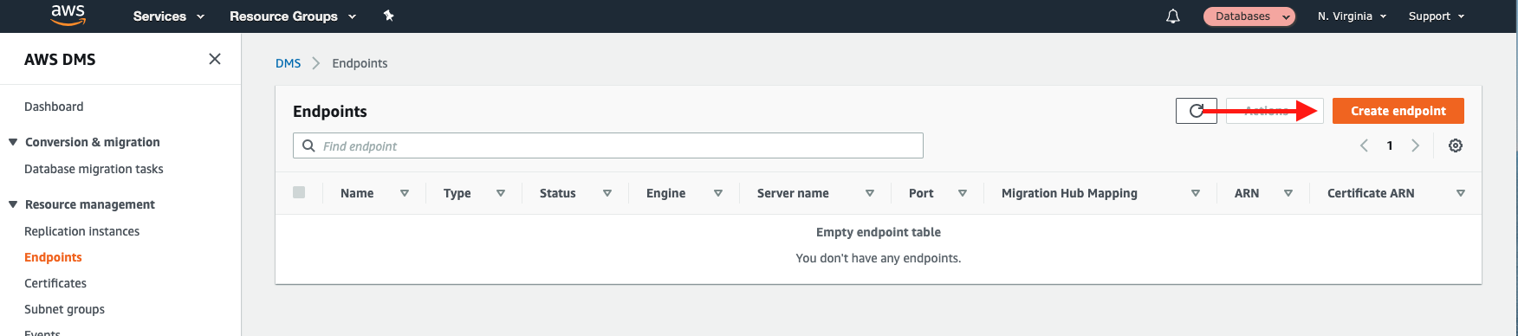Go to Dashboard in sidebar
The image size is (1518, 336).
point(54,107)
